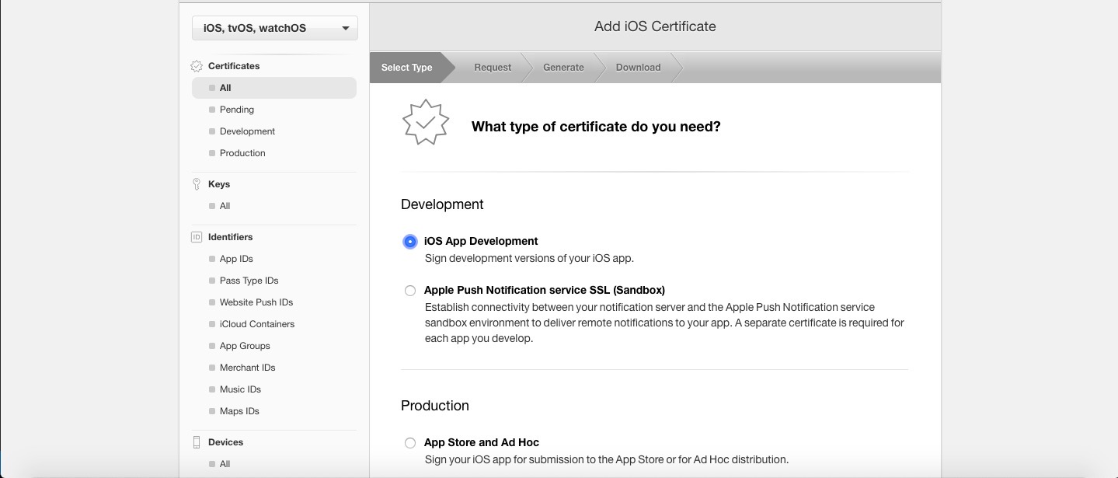Click the Production section heading
The width and height of the screenshot is (1118, 478).
tap(435, 406)
